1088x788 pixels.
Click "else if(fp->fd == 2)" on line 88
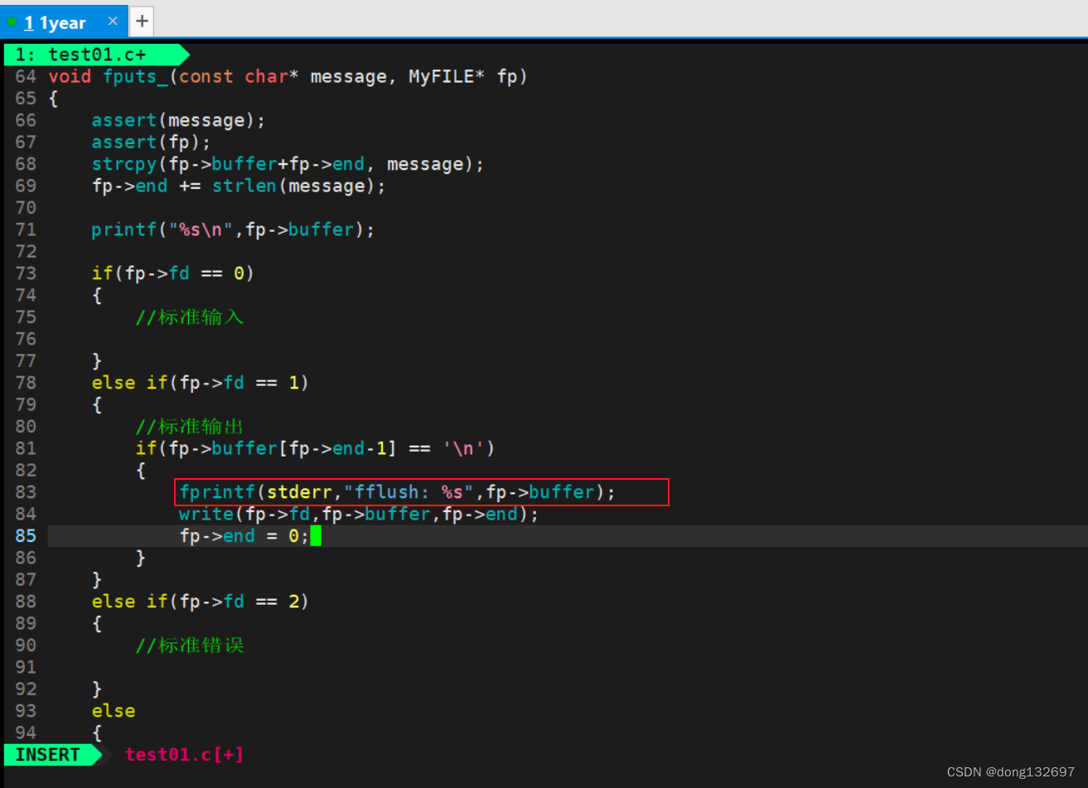(200, 602)
